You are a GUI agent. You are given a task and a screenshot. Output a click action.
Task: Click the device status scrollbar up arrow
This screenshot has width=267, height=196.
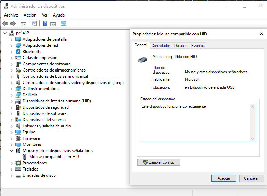pyautogui.click(x=252, y=107)
